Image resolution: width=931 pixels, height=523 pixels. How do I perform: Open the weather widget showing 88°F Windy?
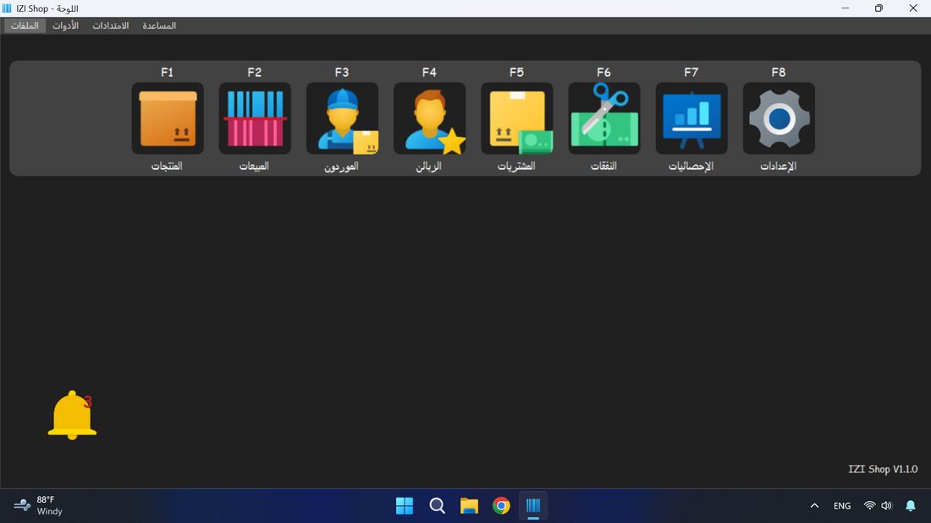click(x=38, y=505)
